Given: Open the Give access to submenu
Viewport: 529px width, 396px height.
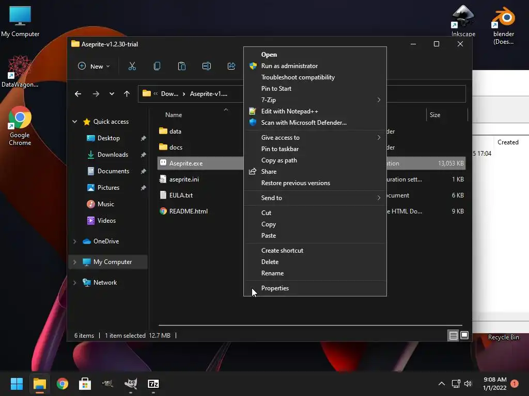Looking at the screenshot, I should pyautogui.click(x=315, y=137).
